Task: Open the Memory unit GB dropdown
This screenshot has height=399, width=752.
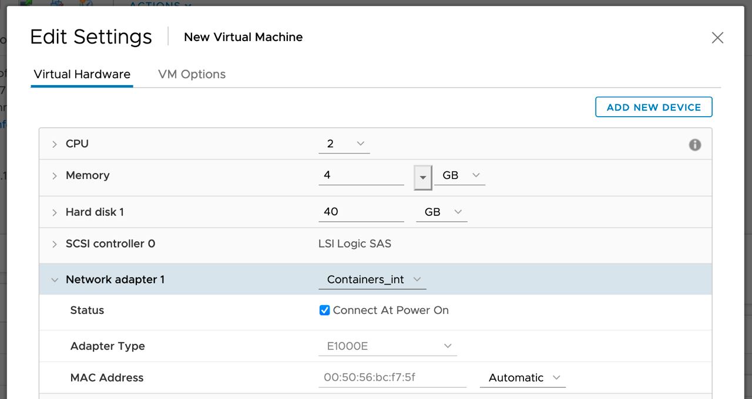Action: [x=460, y=175]
